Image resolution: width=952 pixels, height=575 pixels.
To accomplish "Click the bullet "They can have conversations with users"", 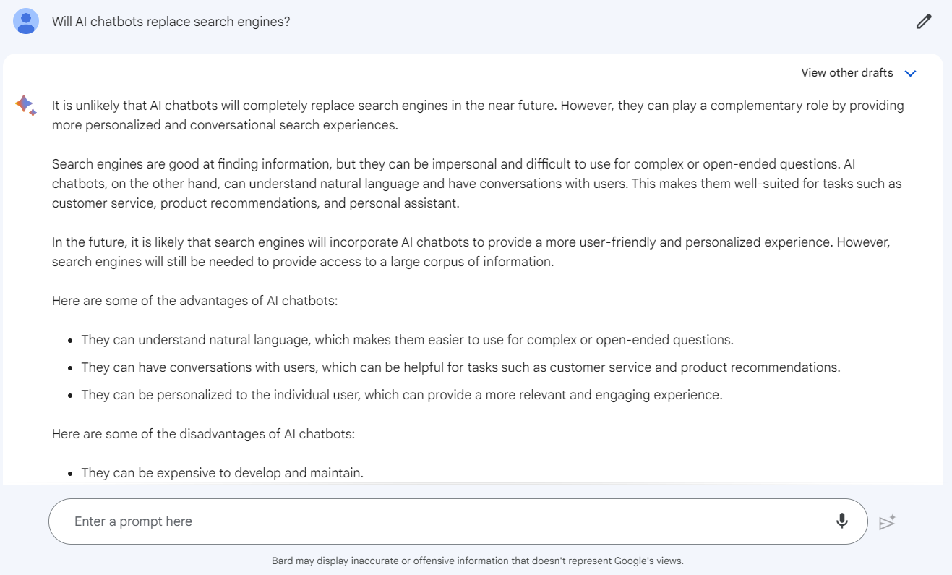I will pos(460,367).
